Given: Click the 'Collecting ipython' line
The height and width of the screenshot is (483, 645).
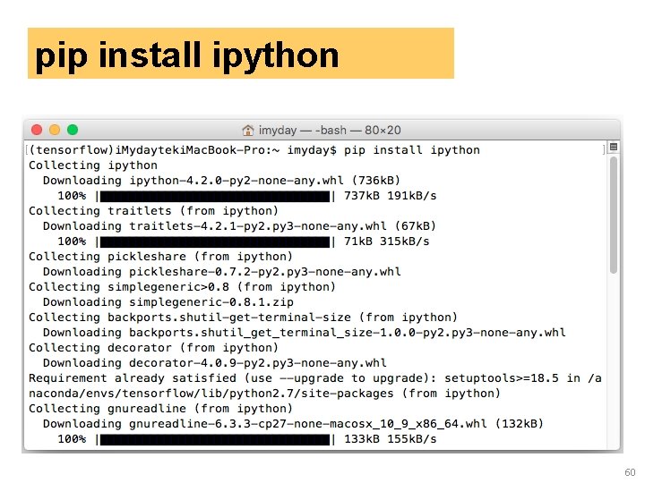Looking at the screenshot, I should [x=93, y=165].
